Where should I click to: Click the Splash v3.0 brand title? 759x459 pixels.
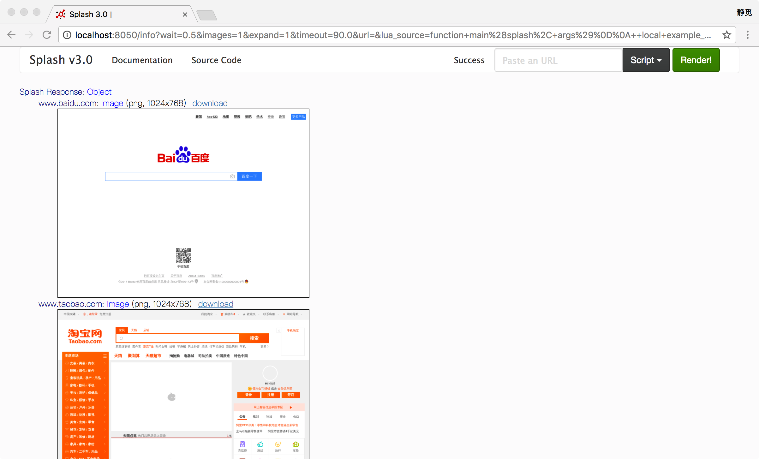click(61, 60)
